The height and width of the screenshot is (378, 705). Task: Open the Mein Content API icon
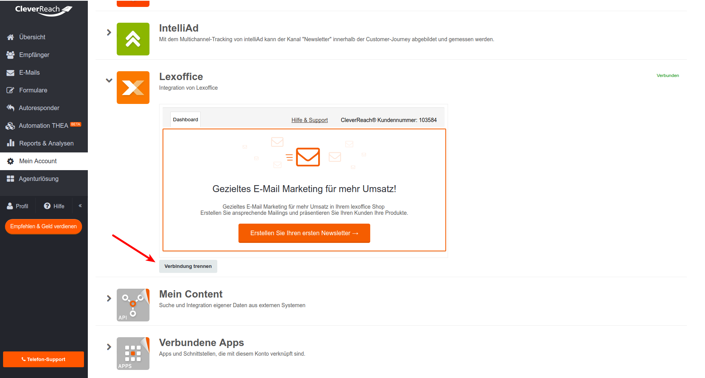tap(133, 305)
